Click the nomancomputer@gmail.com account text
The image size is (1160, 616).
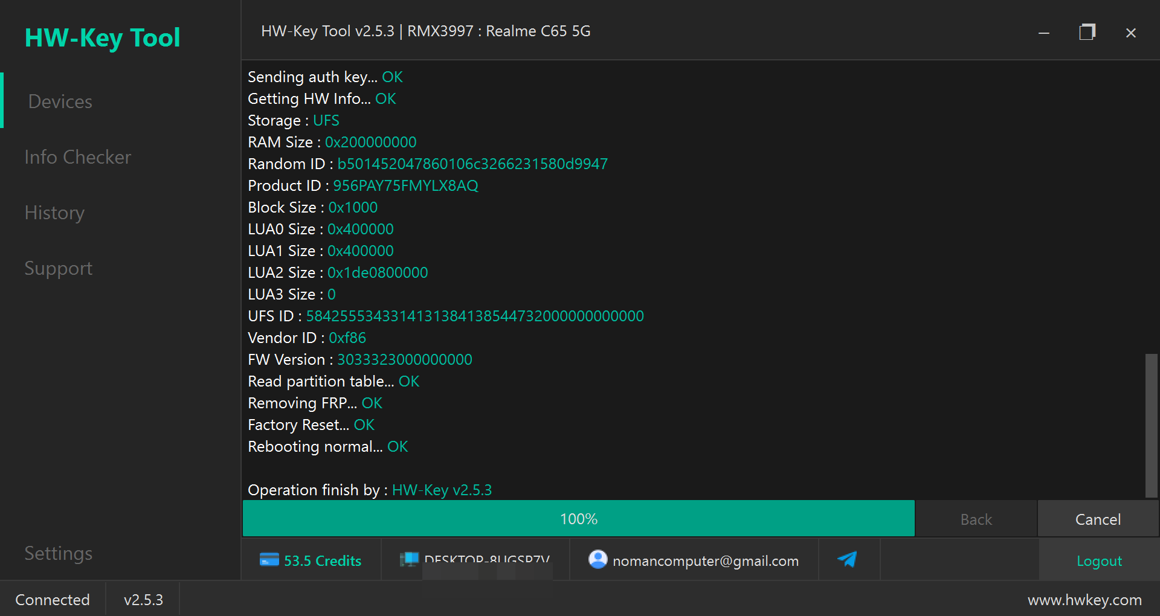(706, 560)
